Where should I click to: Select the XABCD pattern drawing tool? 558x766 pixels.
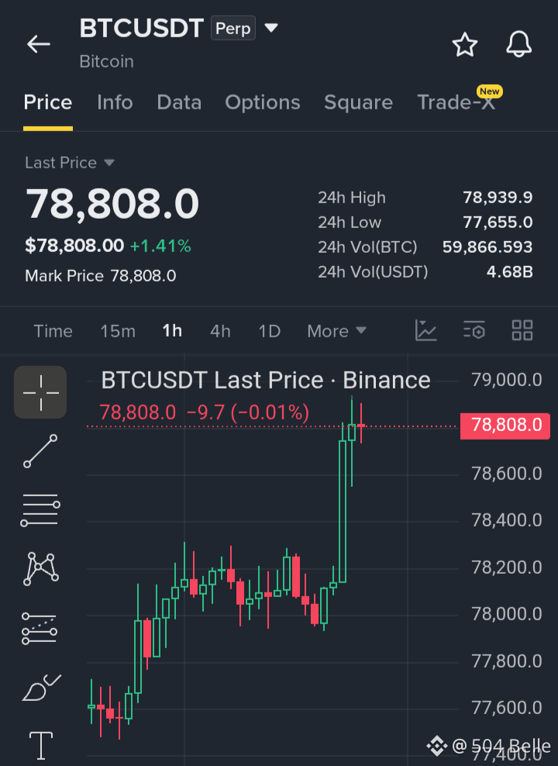click(x=40, y=568)
